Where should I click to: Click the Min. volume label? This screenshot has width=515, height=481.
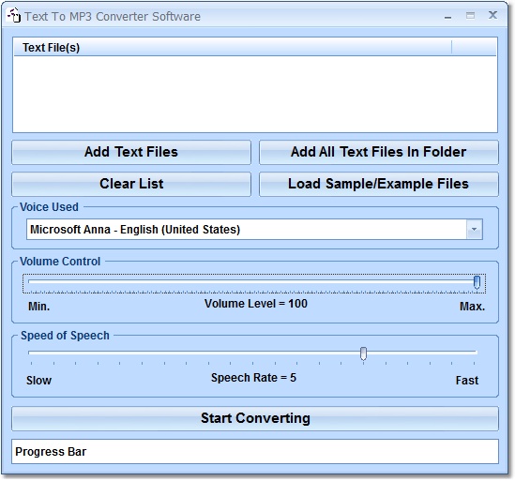39,307
